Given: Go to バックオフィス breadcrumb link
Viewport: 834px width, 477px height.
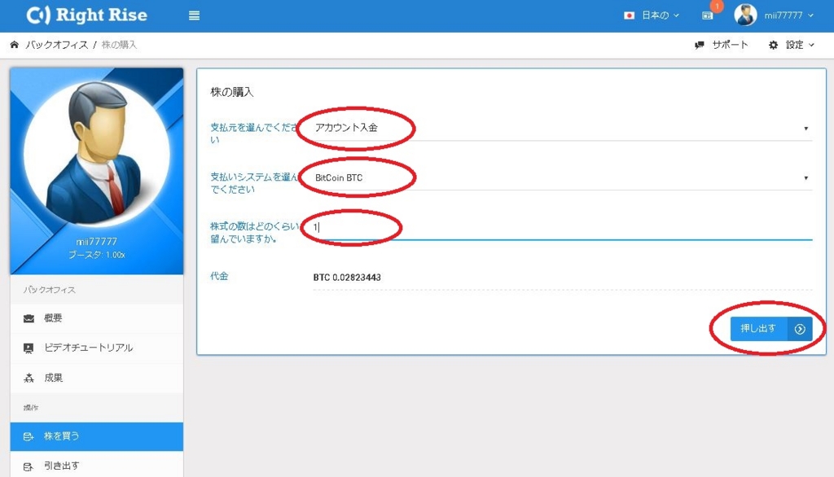Looking at the screenshot, I should coord(57,45).
